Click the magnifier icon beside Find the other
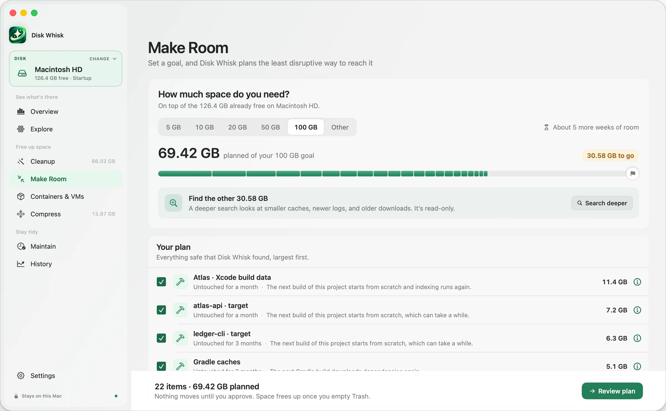The width and height of the screenshot is (666, 411). coord(173,203)
